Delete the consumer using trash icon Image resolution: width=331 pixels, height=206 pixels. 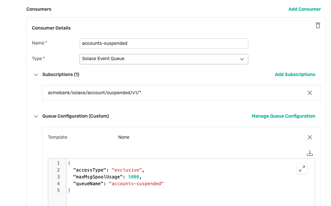click(x=318, y=25)
